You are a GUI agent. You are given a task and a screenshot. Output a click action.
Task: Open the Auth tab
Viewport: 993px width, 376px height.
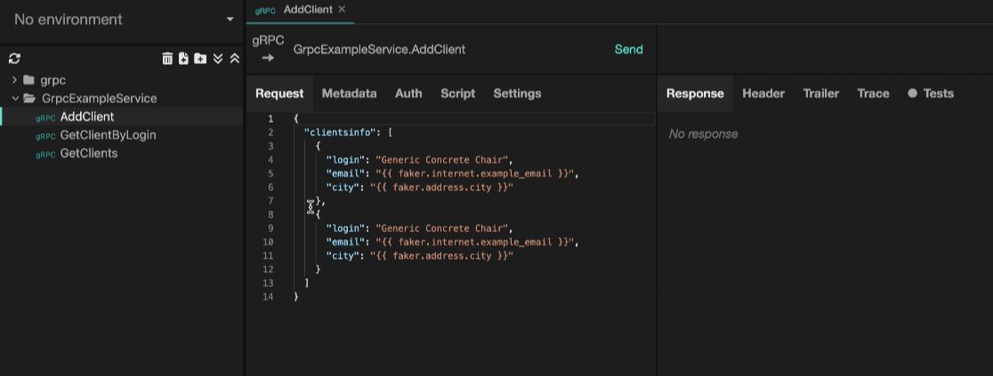click(408, 93)
